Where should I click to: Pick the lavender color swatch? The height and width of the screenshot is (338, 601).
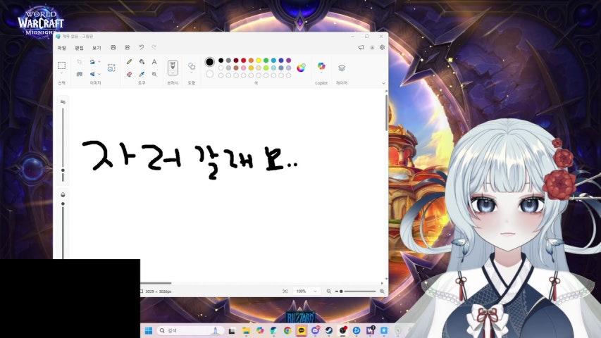click(x=289, y=68)
